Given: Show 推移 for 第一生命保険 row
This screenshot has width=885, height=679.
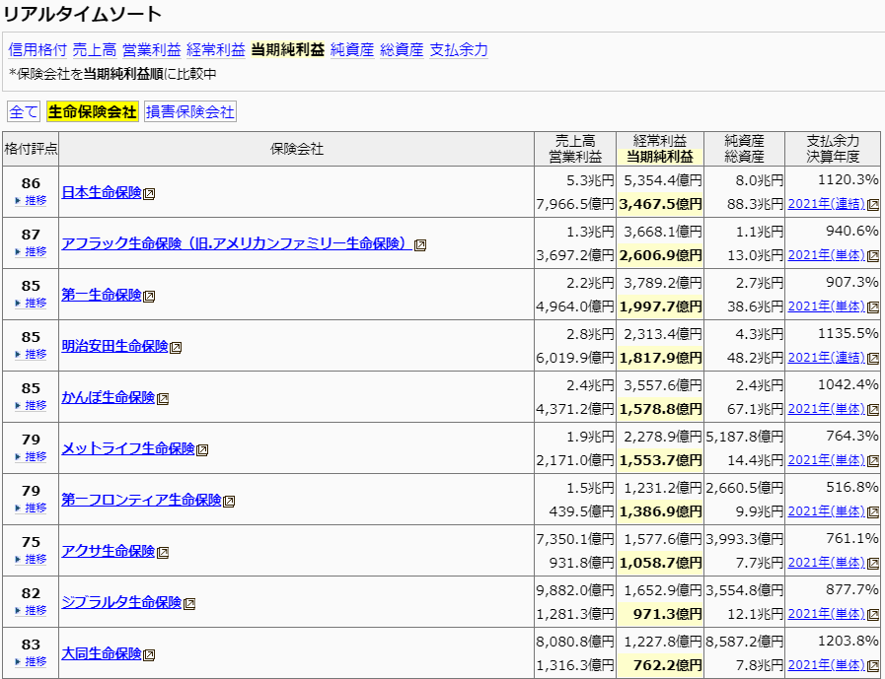Looking at the screenshot, I should 31,304.
